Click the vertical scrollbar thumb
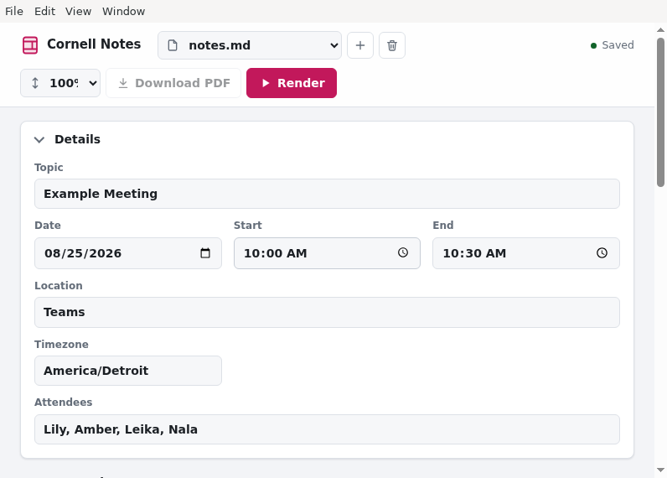This screenshot has height=478, width=667. pyautogui.click(x=660, y=112)
